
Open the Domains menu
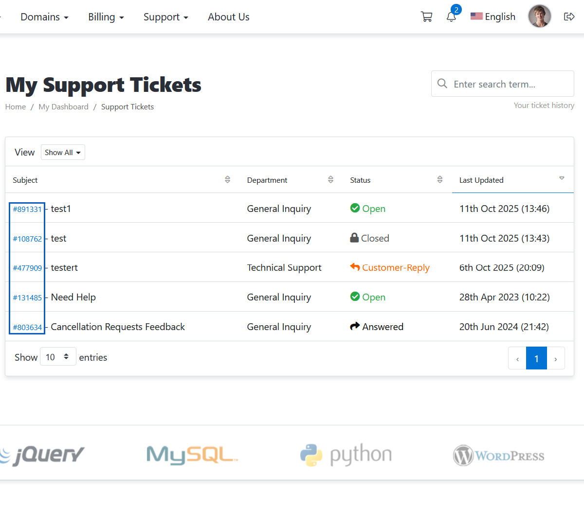coord(44,17)
